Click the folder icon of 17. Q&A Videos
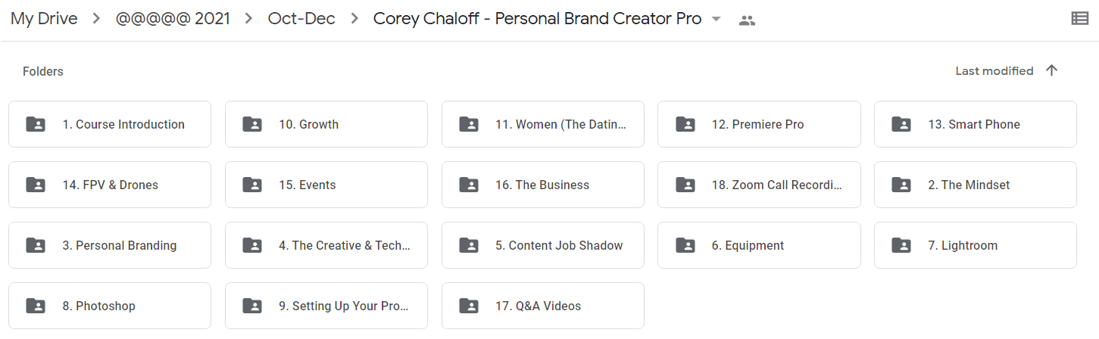1099x339 pixels. 468,306
